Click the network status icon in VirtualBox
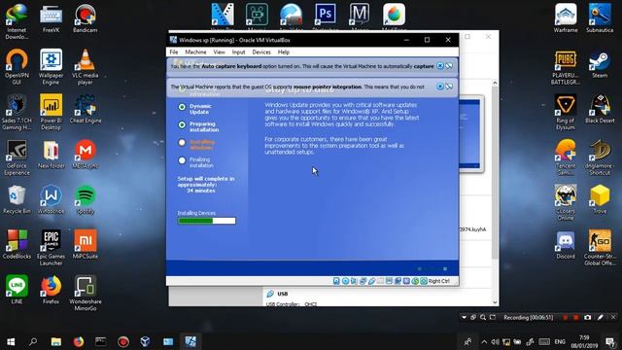This screenshot has width=622, height=350. (363, 281)
